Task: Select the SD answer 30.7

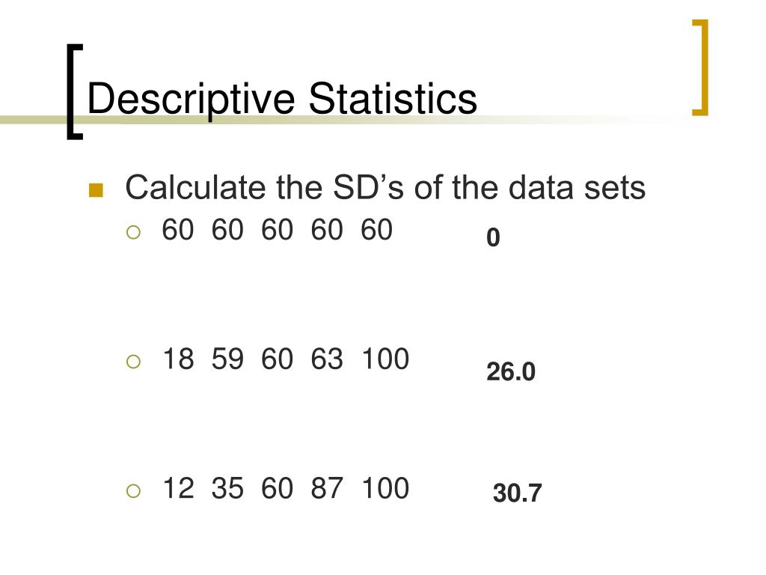Action: 518,493
